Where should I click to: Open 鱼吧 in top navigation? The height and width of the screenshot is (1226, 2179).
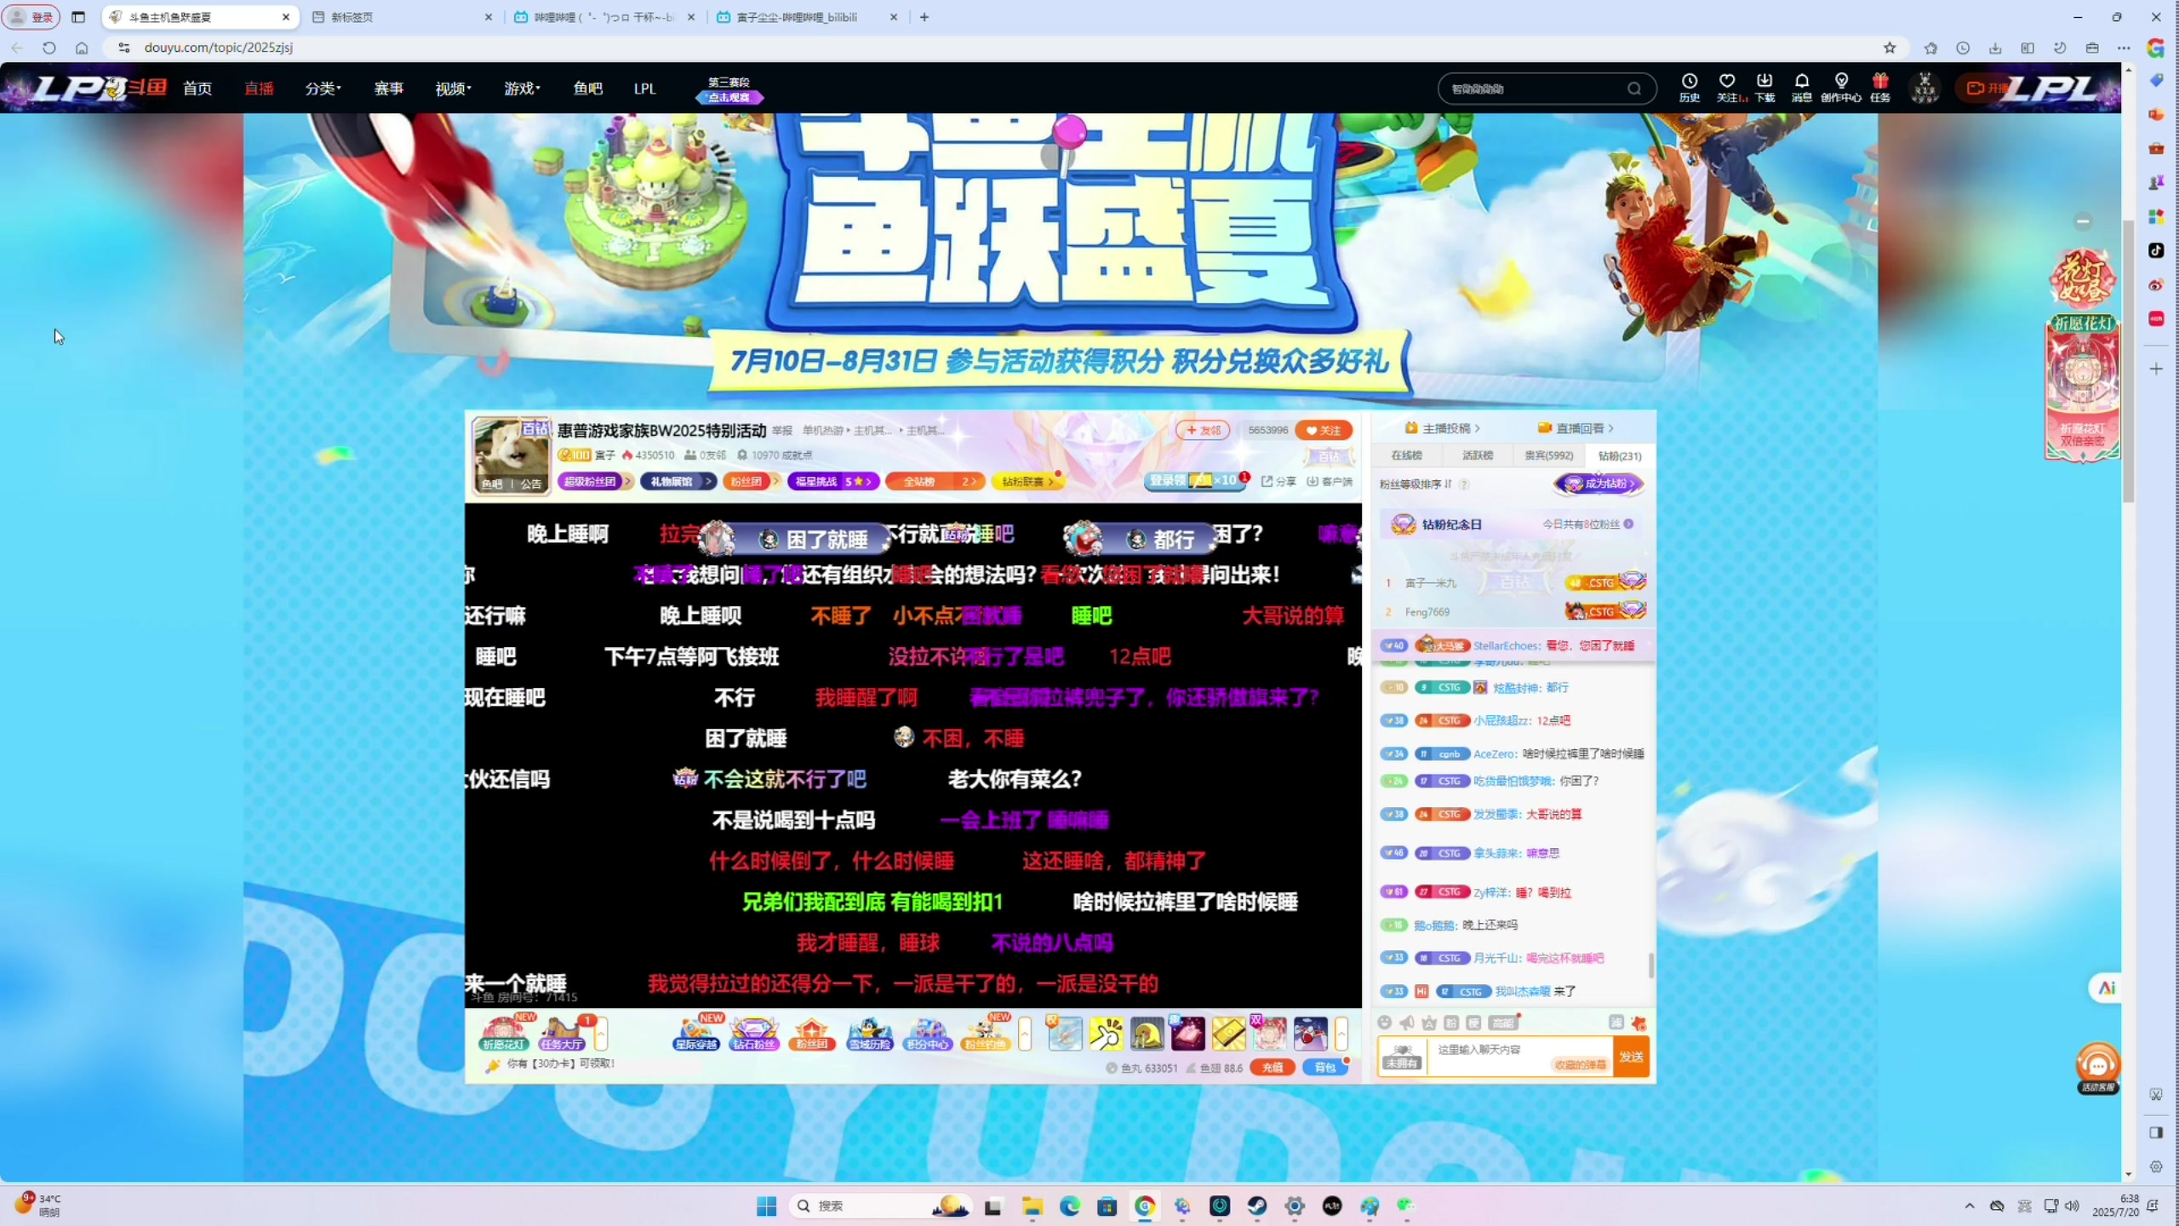(587, 88)
